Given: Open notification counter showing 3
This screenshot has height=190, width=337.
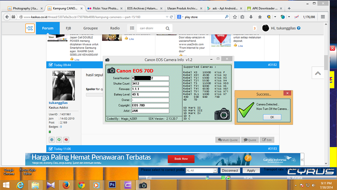Looking at the screenshot, I should (255, 28).
